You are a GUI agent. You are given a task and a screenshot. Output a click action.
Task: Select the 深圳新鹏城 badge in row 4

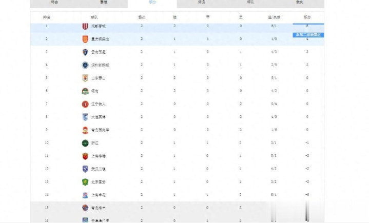(x=85, y=65)
